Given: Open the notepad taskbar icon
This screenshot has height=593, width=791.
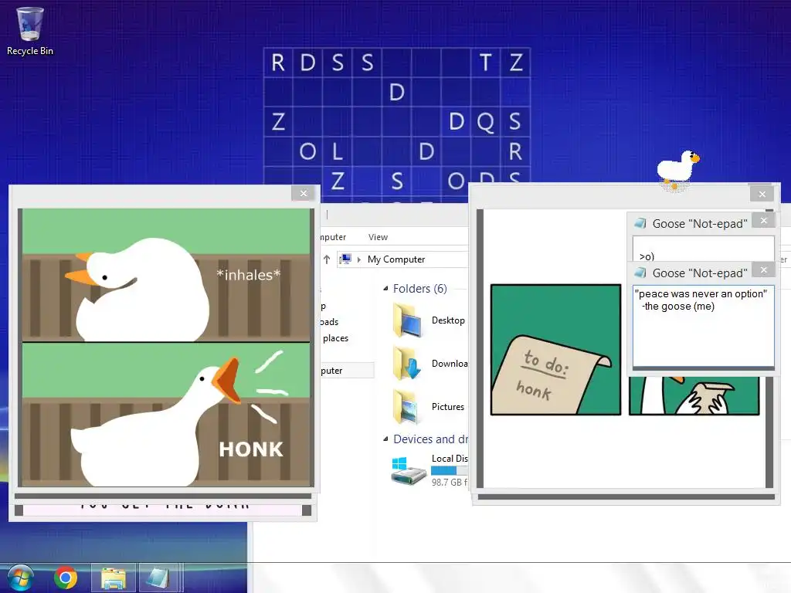Looking at the screenshot, I should (158, 578).
